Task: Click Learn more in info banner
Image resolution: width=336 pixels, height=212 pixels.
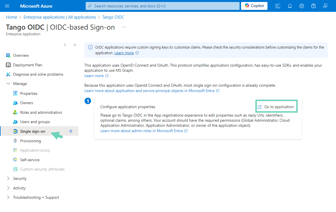Action: point(124,53)
